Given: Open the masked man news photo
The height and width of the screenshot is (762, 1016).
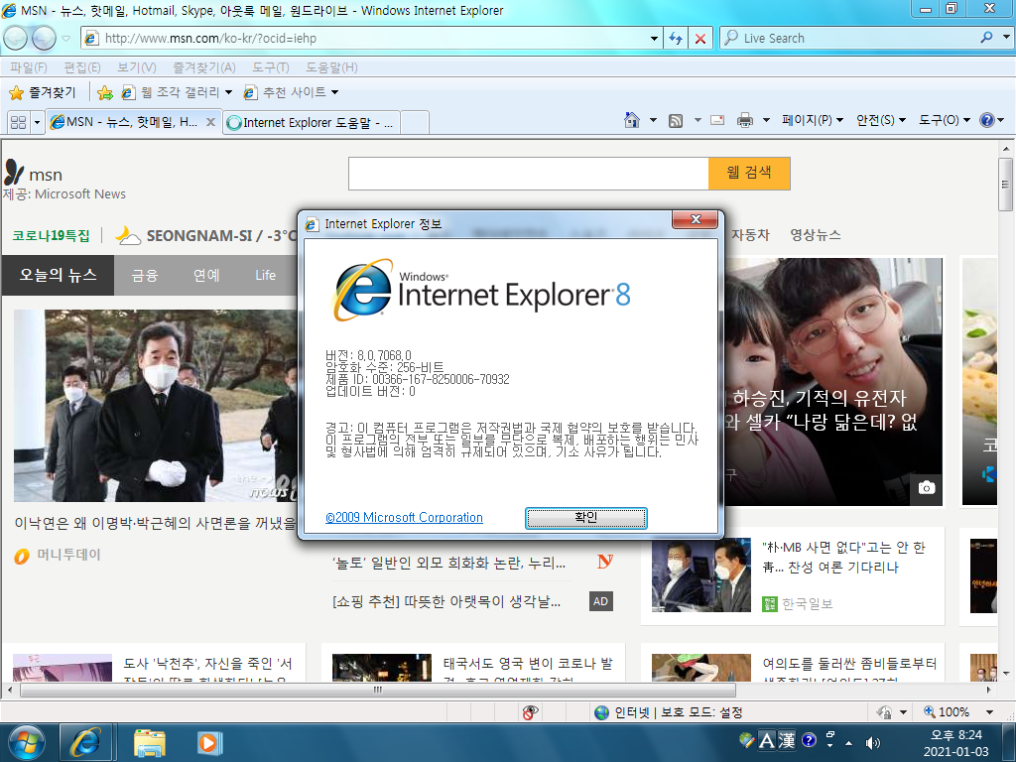Looking at the screenshot, I should pyautogui.click(x=155, y=405).
